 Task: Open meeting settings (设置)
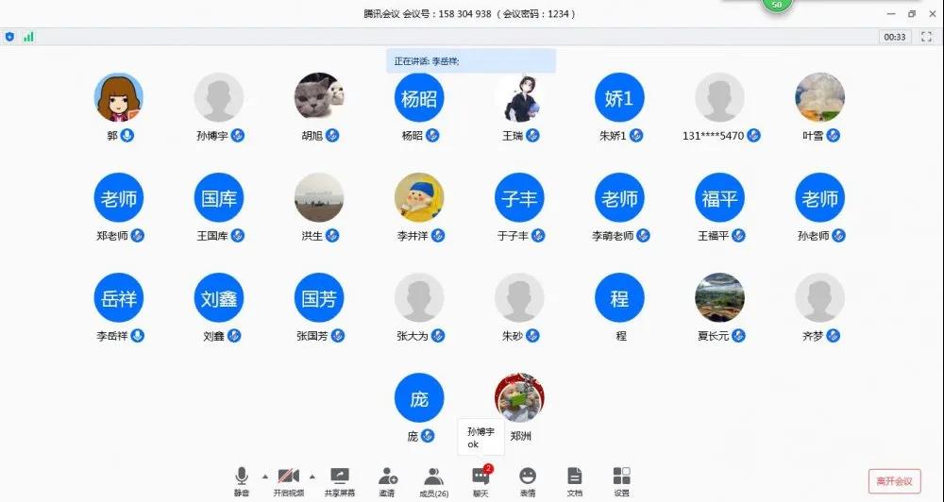click(x=621, y=477)
